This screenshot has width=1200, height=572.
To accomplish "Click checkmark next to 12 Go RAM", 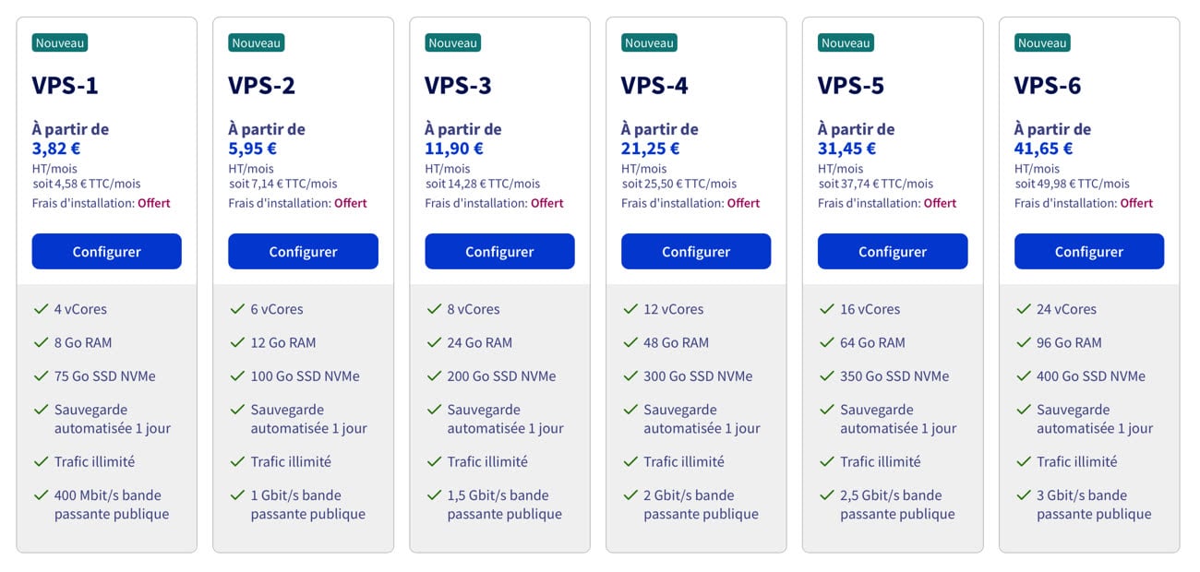I will tap(237, 342).
